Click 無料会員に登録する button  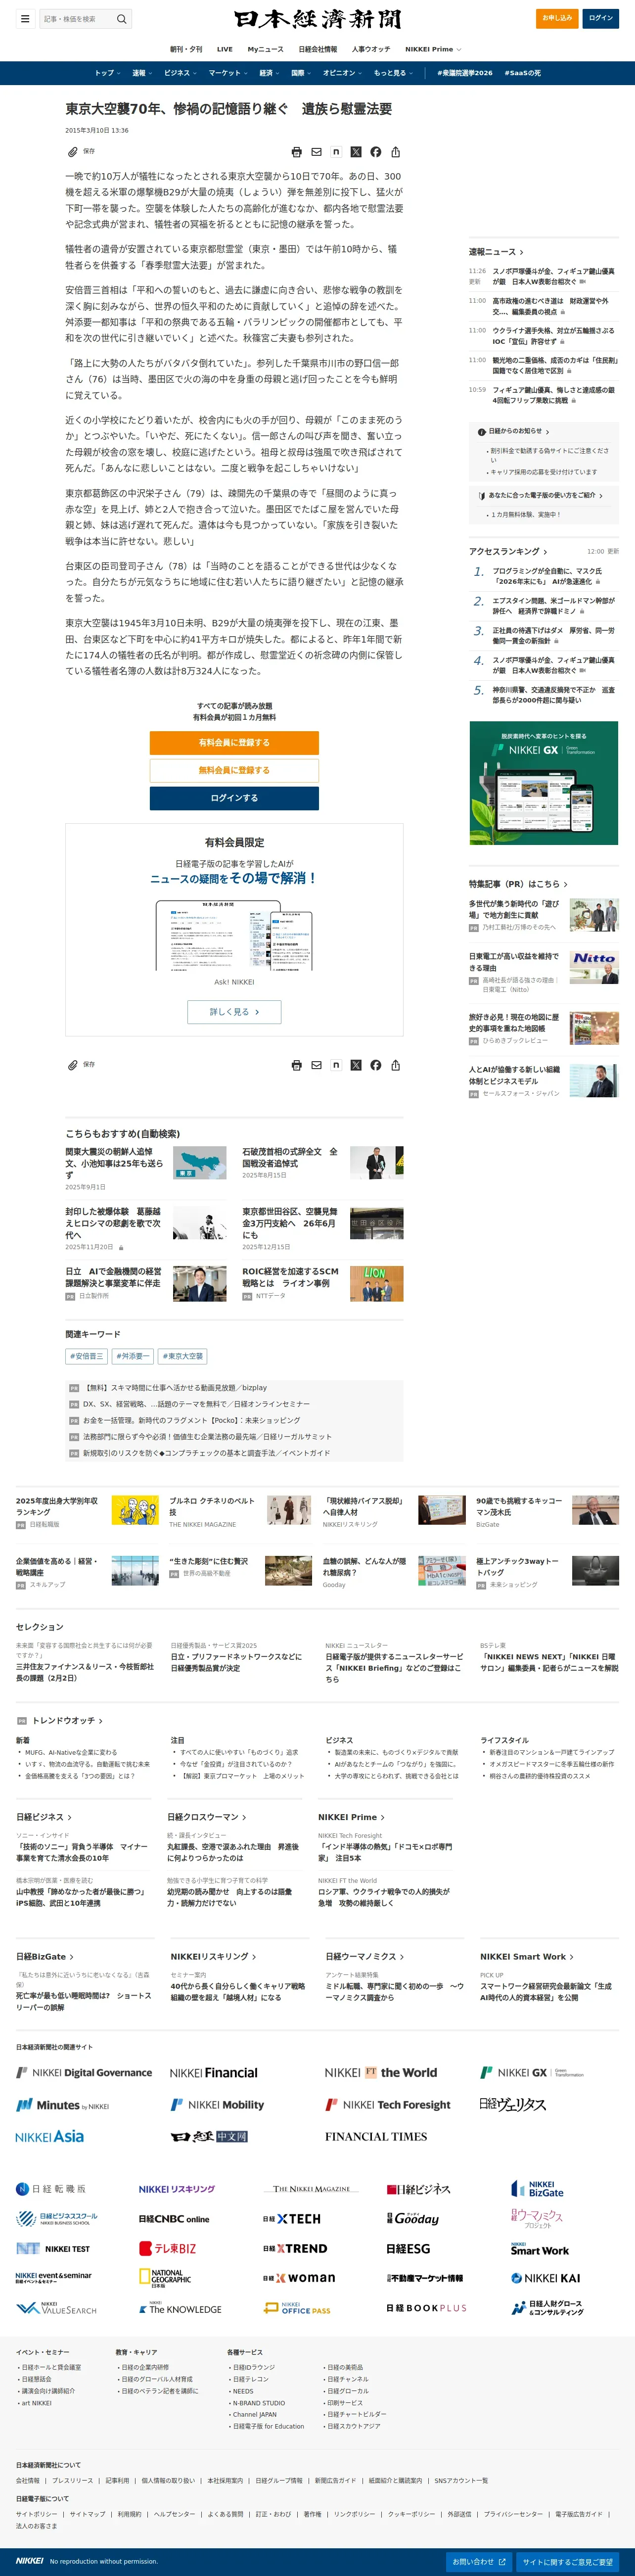click(234, 770)
